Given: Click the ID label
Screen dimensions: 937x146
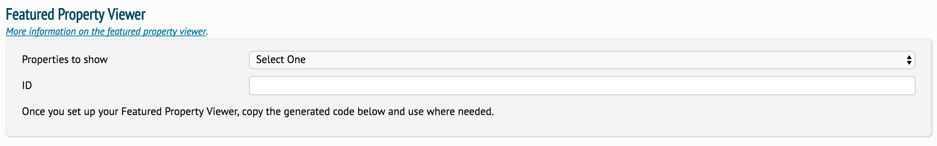Looking at the screenshot, I should [27, 86].
